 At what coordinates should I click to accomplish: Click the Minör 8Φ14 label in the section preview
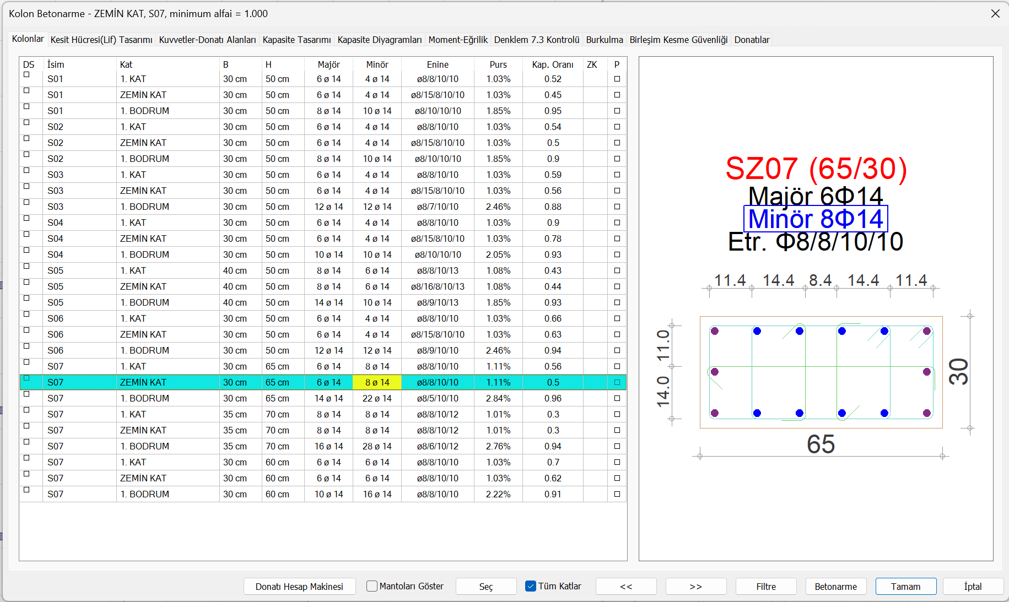pyautogui.click(x=816, y=219)
